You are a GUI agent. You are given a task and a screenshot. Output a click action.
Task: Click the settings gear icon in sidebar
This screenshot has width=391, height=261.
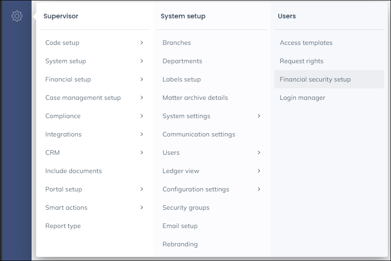pos(17,16)
